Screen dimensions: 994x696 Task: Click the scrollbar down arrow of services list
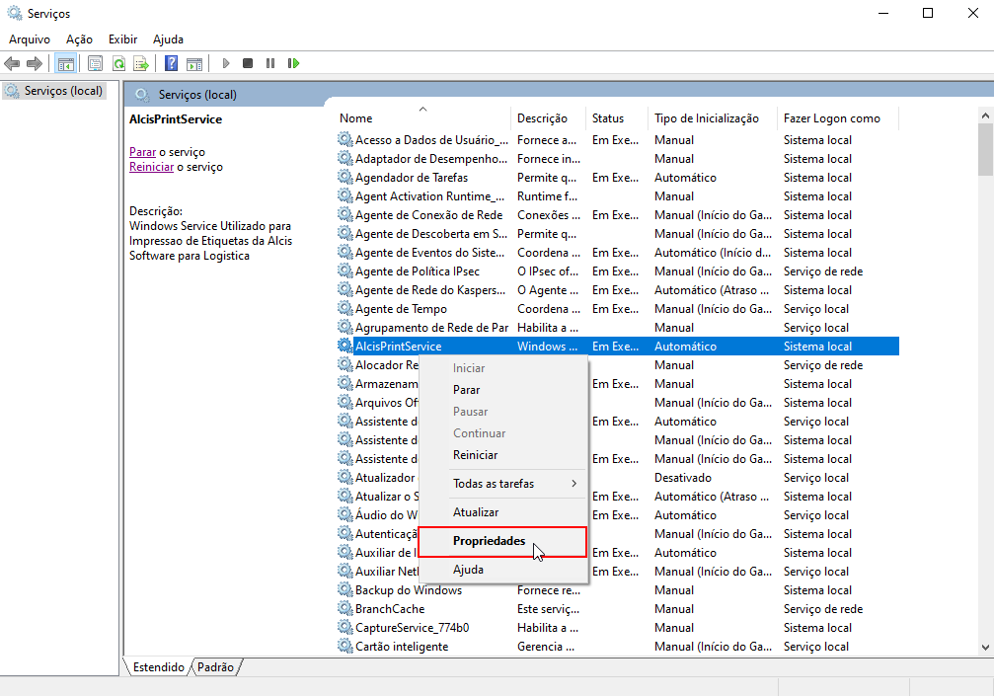pyautogui.click(x=985, y=648)
